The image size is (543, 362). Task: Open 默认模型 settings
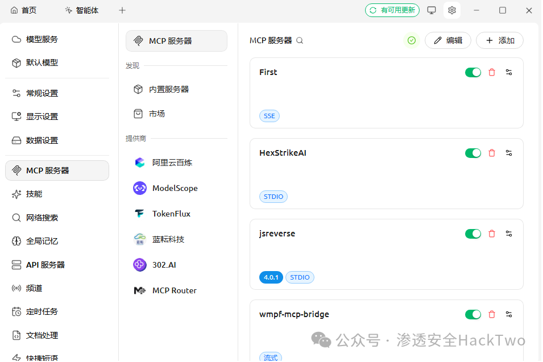coord(57,63)
